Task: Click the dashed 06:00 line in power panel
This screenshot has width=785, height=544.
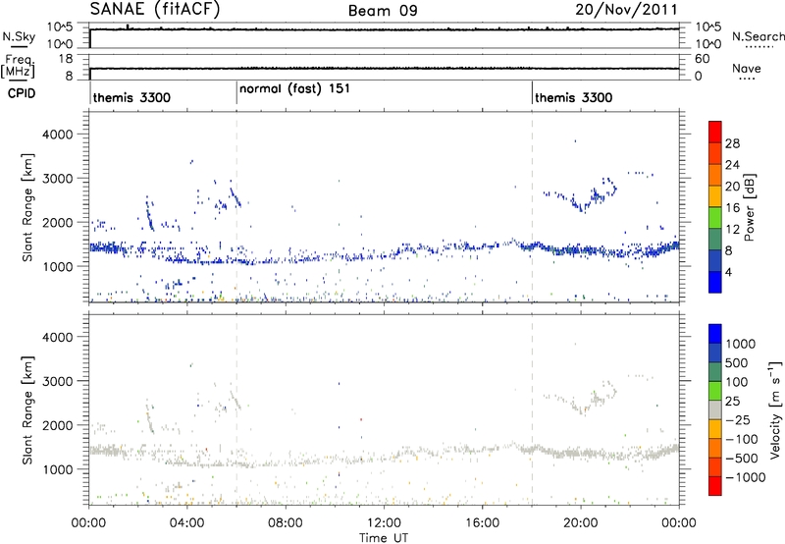Action: point(236,207)
